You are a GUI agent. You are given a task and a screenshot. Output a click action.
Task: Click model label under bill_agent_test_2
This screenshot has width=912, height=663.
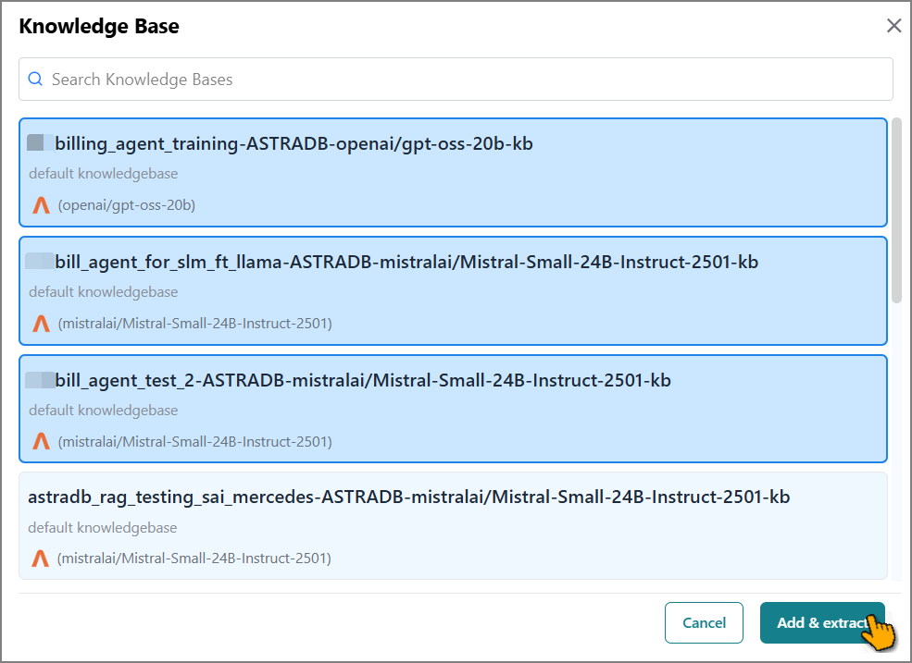194,442
